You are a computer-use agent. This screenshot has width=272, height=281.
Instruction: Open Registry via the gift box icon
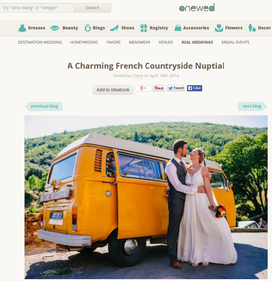pos(144,28)
